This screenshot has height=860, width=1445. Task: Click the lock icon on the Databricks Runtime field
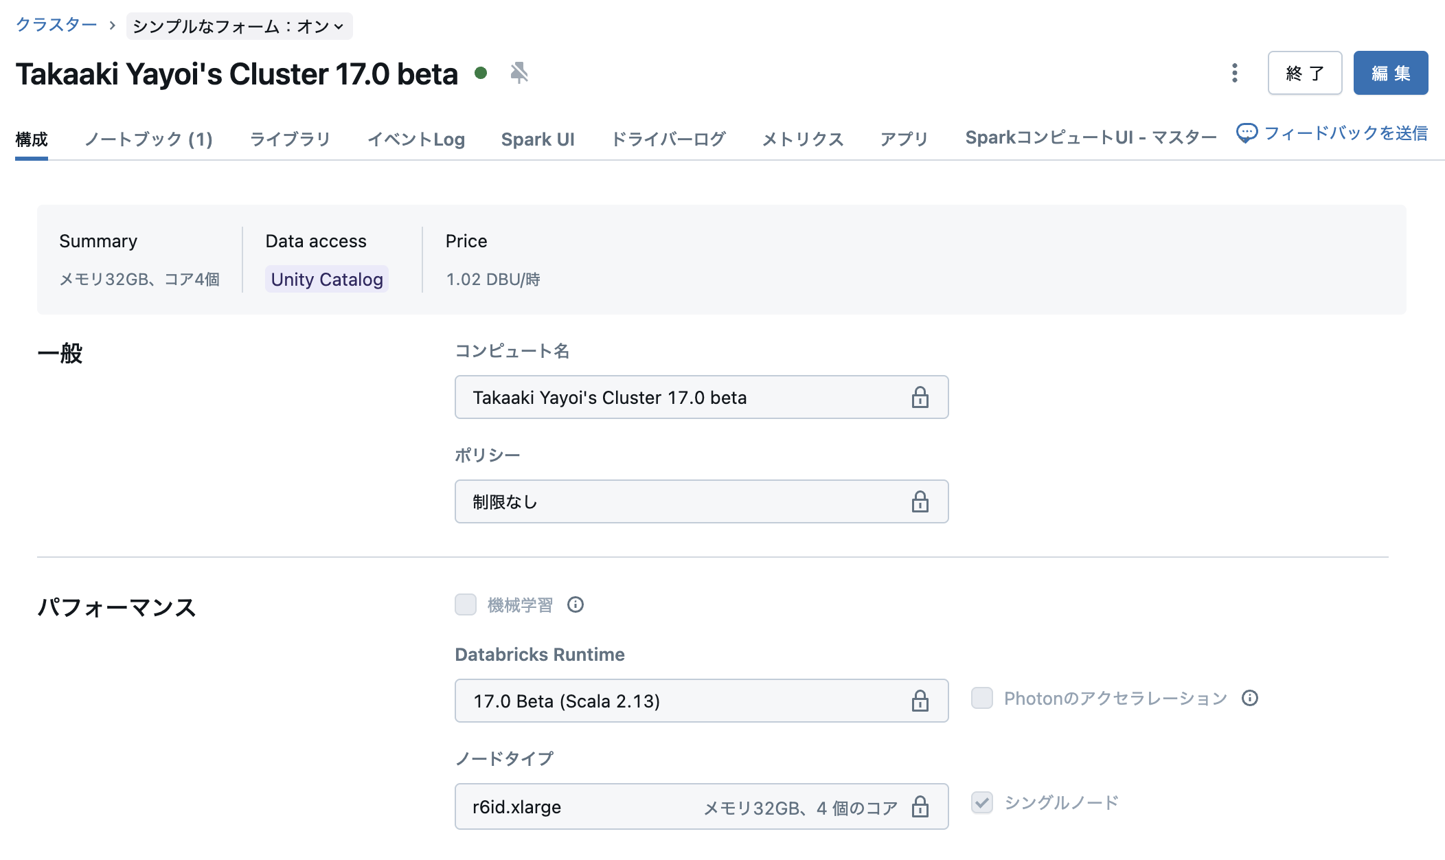click(921, 701)
